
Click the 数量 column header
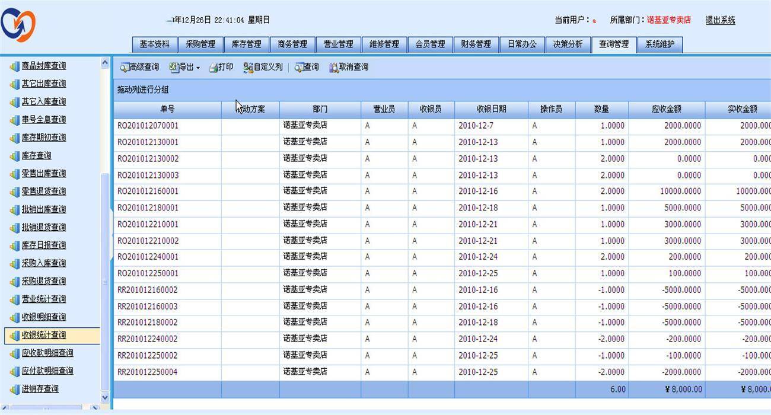click(x=602, y=110)
